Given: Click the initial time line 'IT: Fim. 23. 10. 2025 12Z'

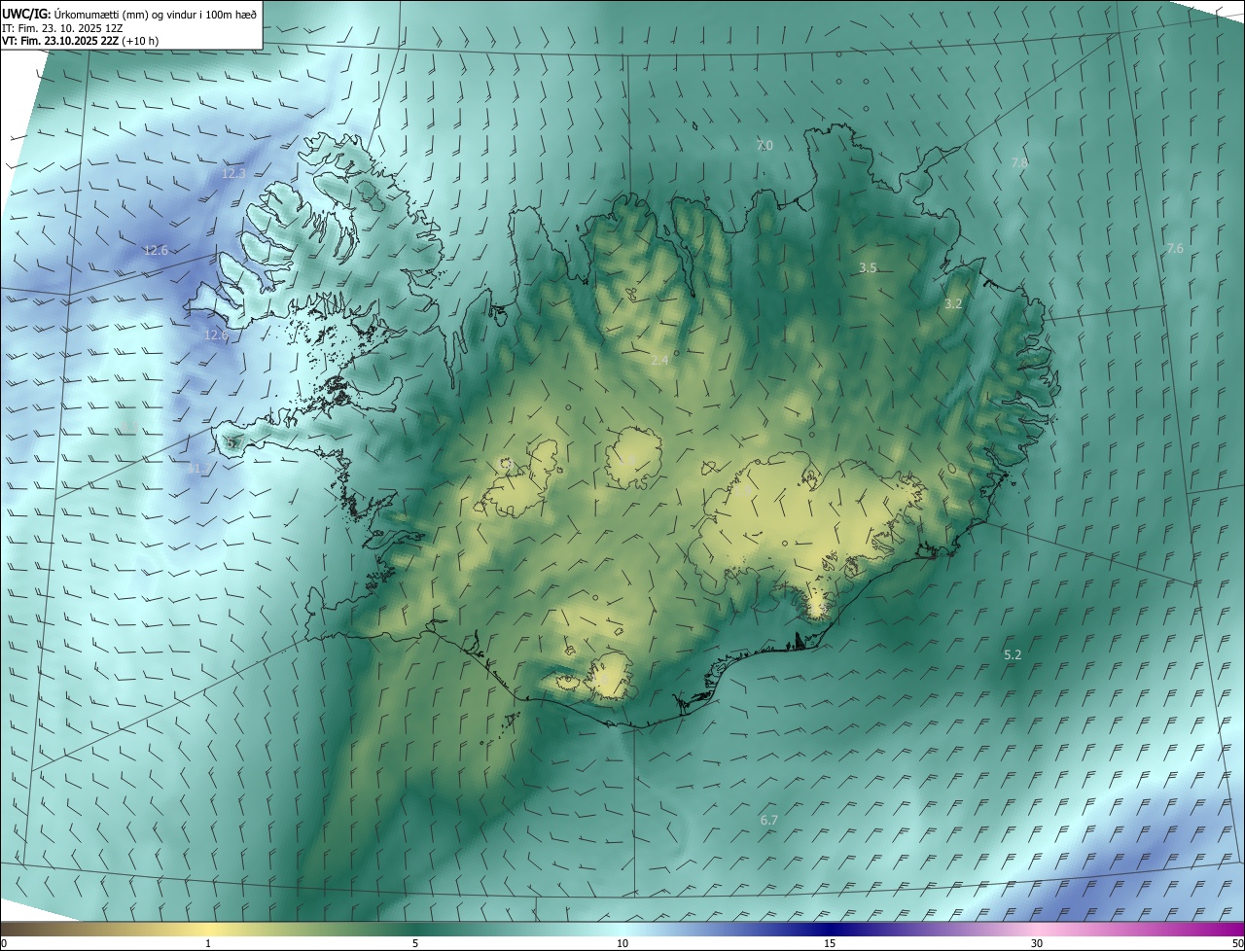Looking at the screenshot, I should pos(61,28).
